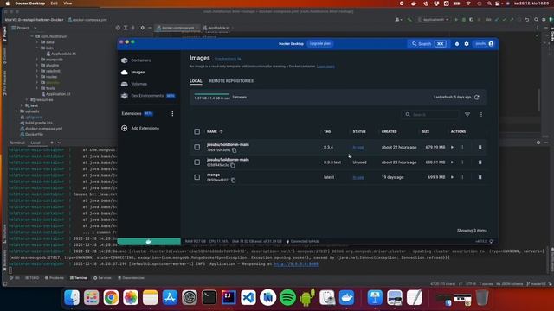Click mongo image name text
This screenshot has width=554, height=311.
214,175
